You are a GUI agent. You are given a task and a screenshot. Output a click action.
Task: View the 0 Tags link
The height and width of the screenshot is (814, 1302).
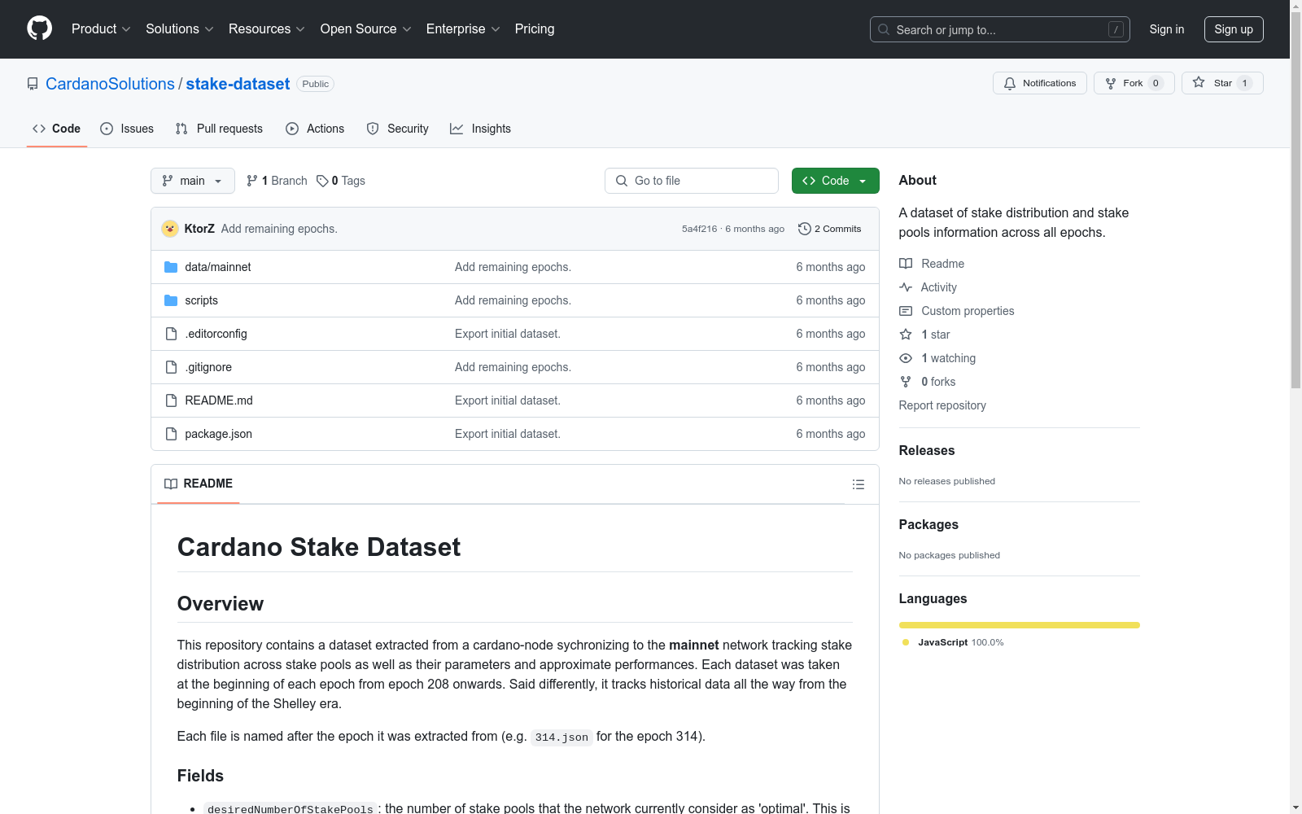pos(341,181)
